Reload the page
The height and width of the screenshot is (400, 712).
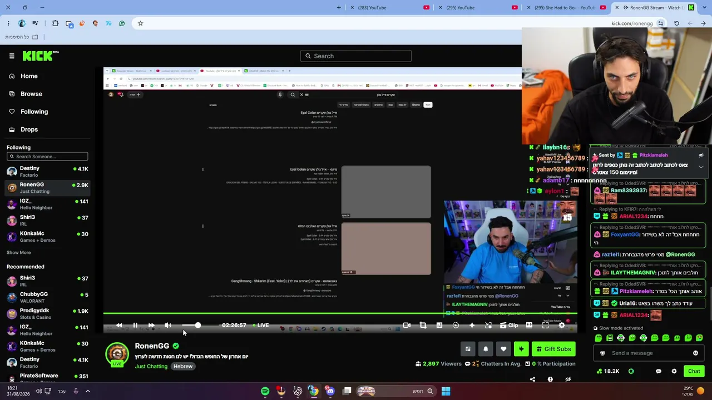coord(676,23)
